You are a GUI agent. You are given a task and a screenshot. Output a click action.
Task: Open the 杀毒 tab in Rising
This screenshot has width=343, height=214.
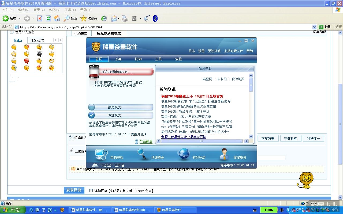click(118, 59)
